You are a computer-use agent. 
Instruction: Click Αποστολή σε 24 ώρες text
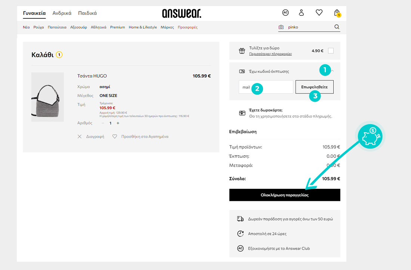[267, 233]
